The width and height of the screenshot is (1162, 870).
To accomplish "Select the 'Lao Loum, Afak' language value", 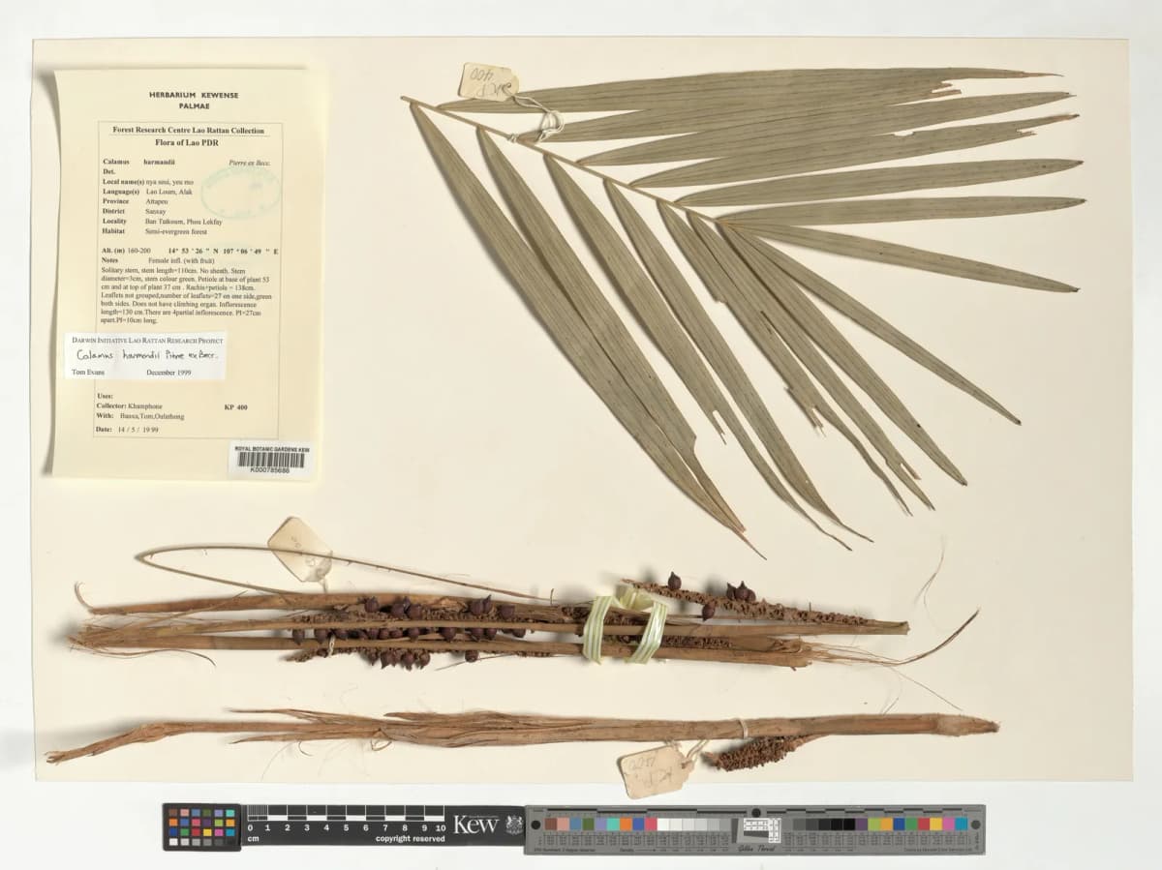I will coord(168,192).
